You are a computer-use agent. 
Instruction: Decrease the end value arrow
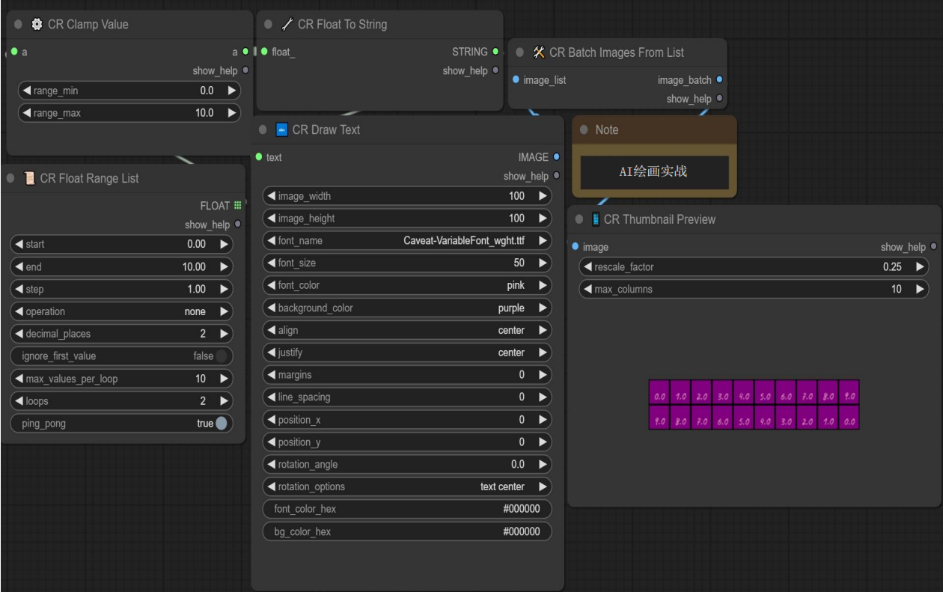19,267
